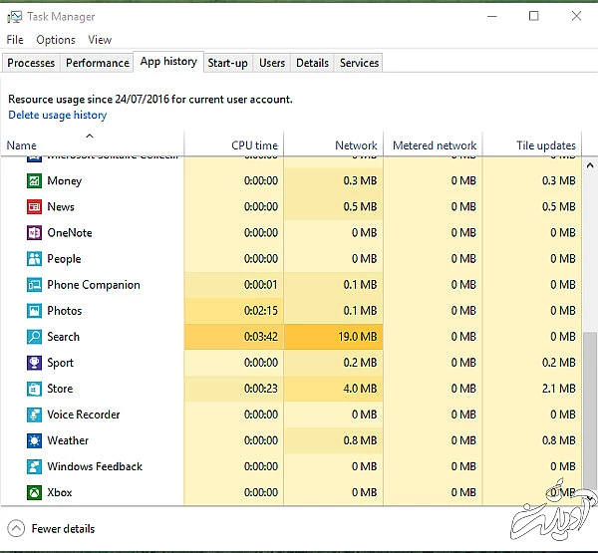Viewport: 598px width, 553px height.
Task: Select the OneNote app icon
Action: point(35,233)
